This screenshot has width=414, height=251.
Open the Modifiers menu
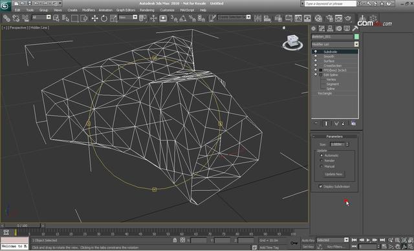89,10
